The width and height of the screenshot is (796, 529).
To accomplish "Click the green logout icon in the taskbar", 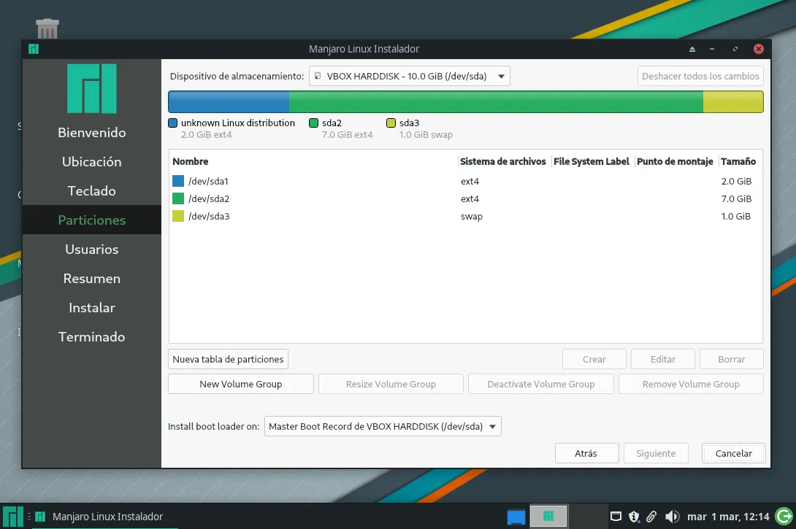I will point(784,517).
